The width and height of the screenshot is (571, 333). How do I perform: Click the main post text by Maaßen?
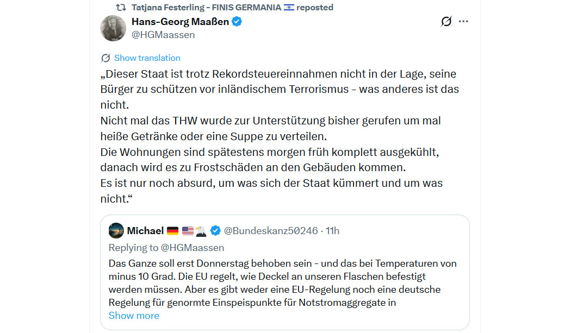pos(272,136)
